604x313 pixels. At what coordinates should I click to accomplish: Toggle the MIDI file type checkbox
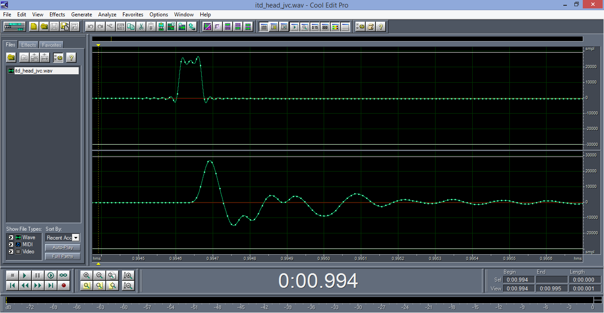pyautogui.click(x=11, y=244)
